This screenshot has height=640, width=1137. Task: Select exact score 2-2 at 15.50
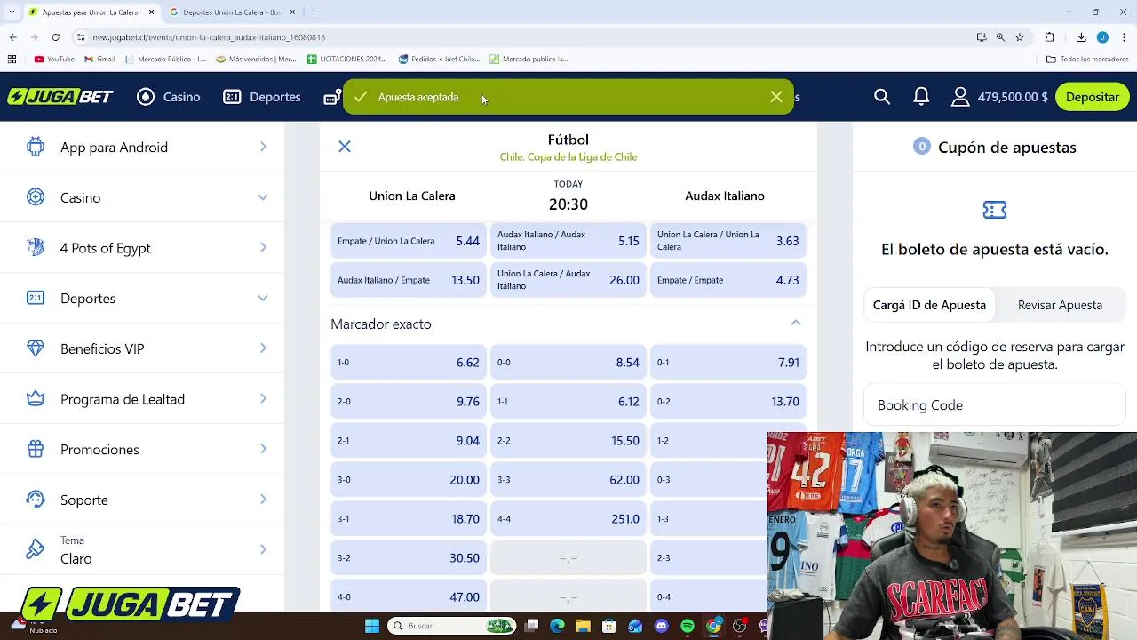[568, 440]
